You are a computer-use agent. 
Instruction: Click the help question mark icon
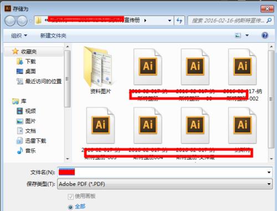265,35
